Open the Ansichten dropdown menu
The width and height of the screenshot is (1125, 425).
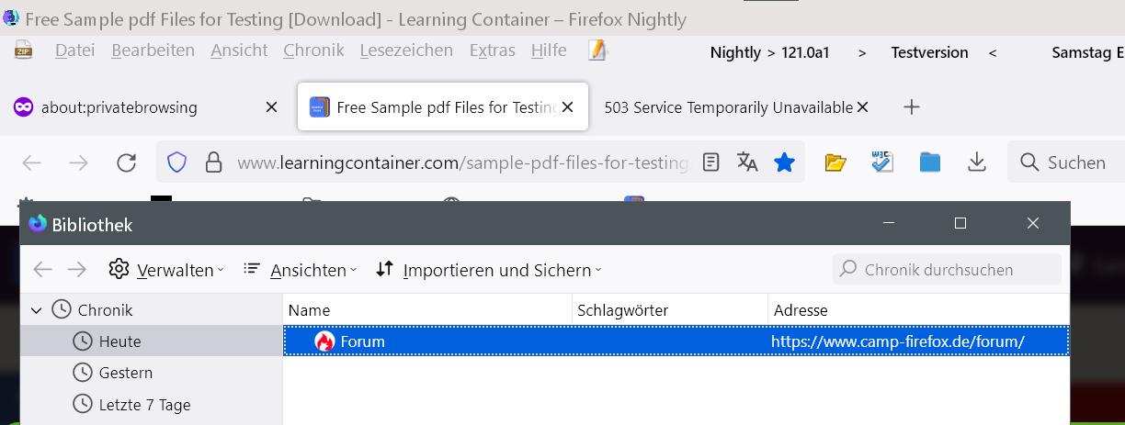click(x=301, y=270)
